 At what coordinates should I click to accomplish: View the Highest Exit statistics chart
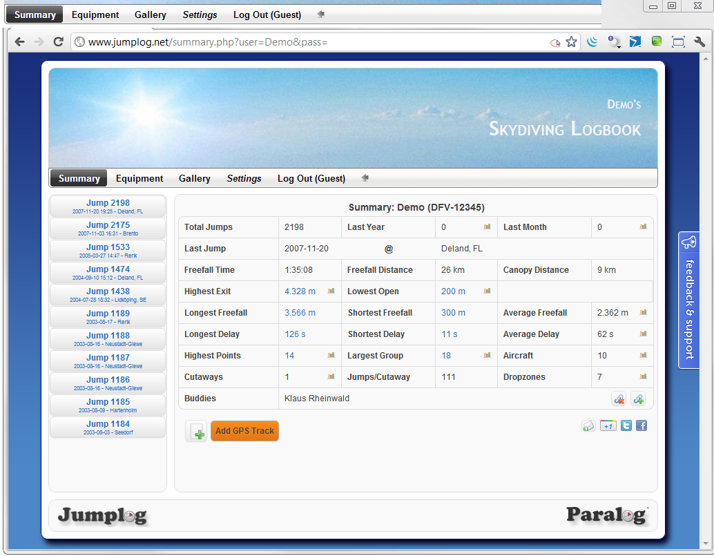click(331, 291)
